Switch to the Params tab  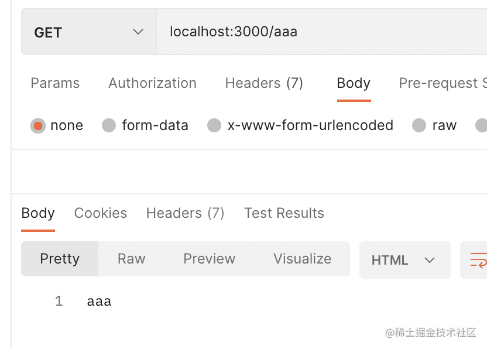(55, 83)
